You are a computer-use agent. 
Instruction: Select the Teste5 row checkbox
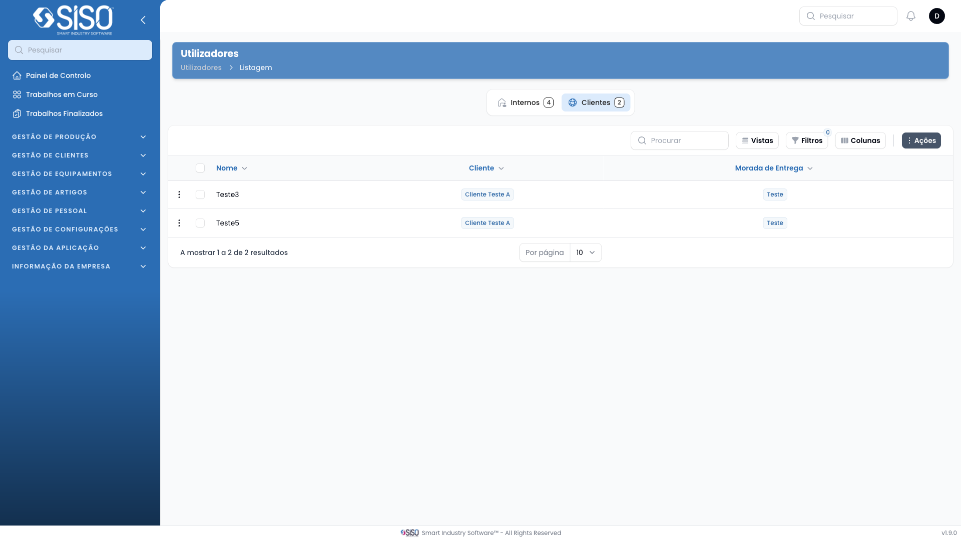pos(200,223)
